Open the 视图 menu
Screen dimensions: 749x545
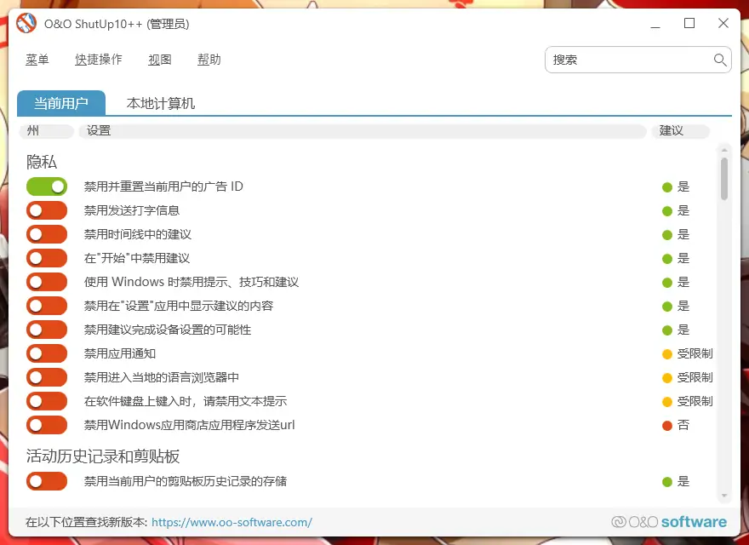159,60
